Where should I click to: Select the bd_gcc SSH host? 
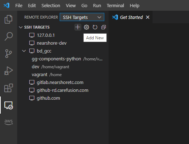click(x=44, y=51)
